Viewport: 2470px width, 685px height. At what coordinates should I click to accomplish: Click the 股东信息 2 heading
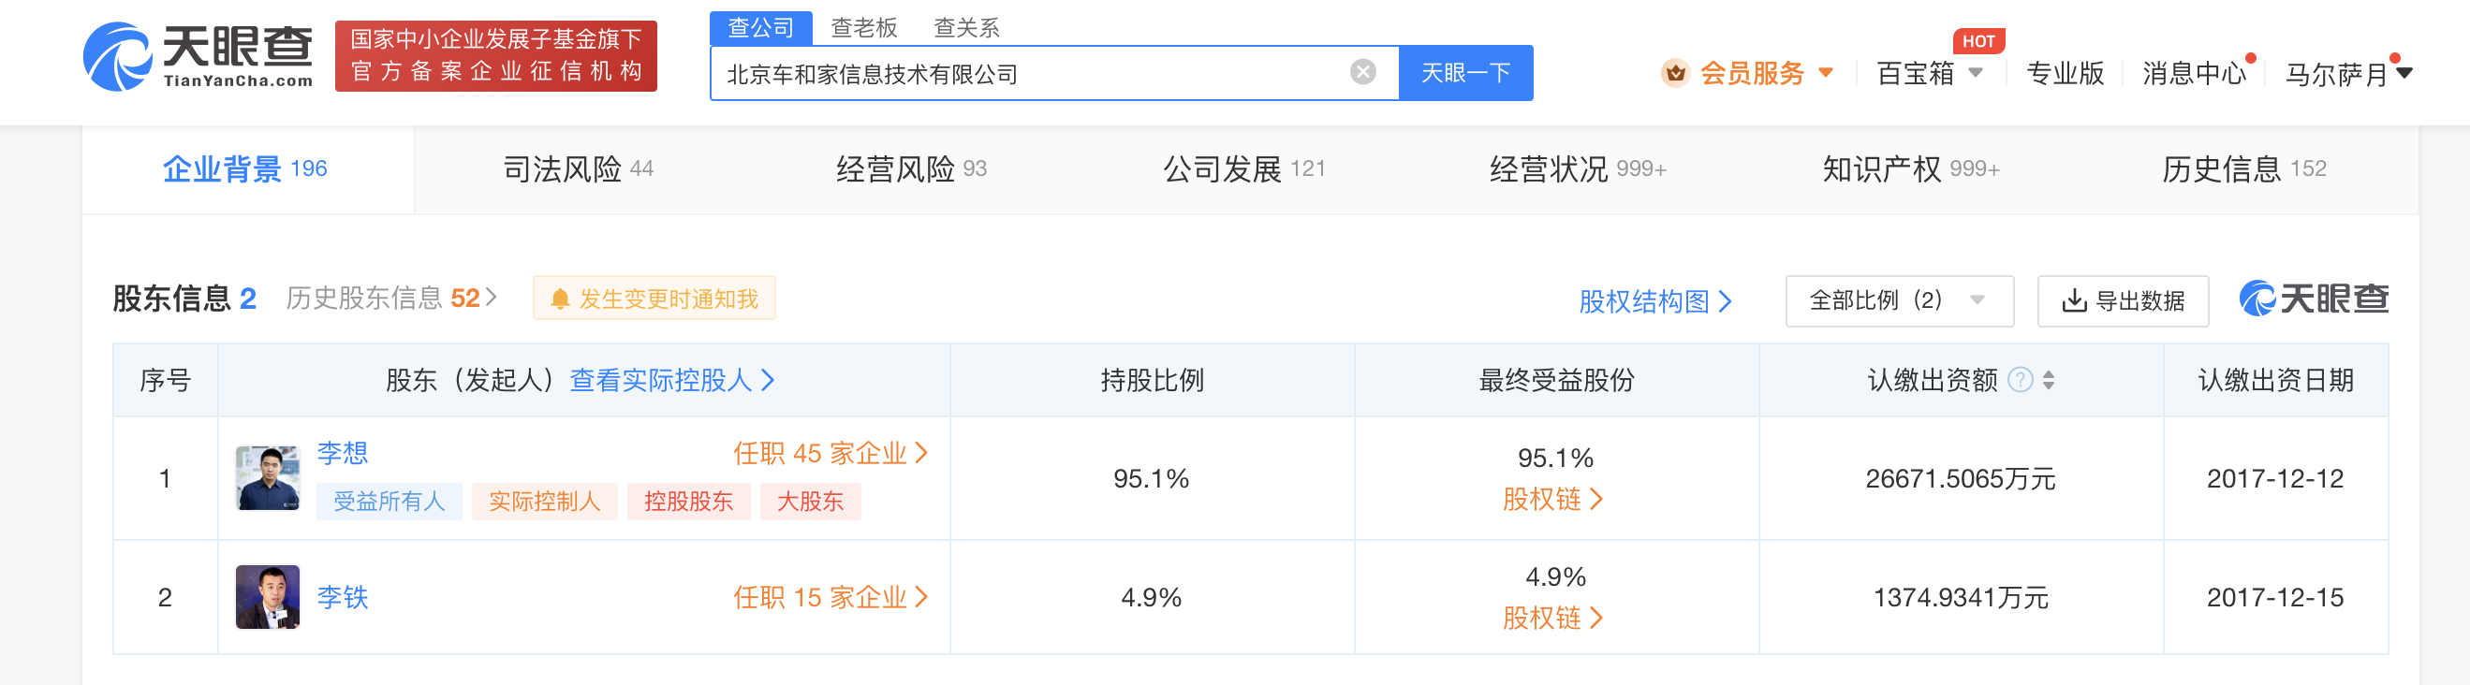pyautogui.click(x=184, y=299)
